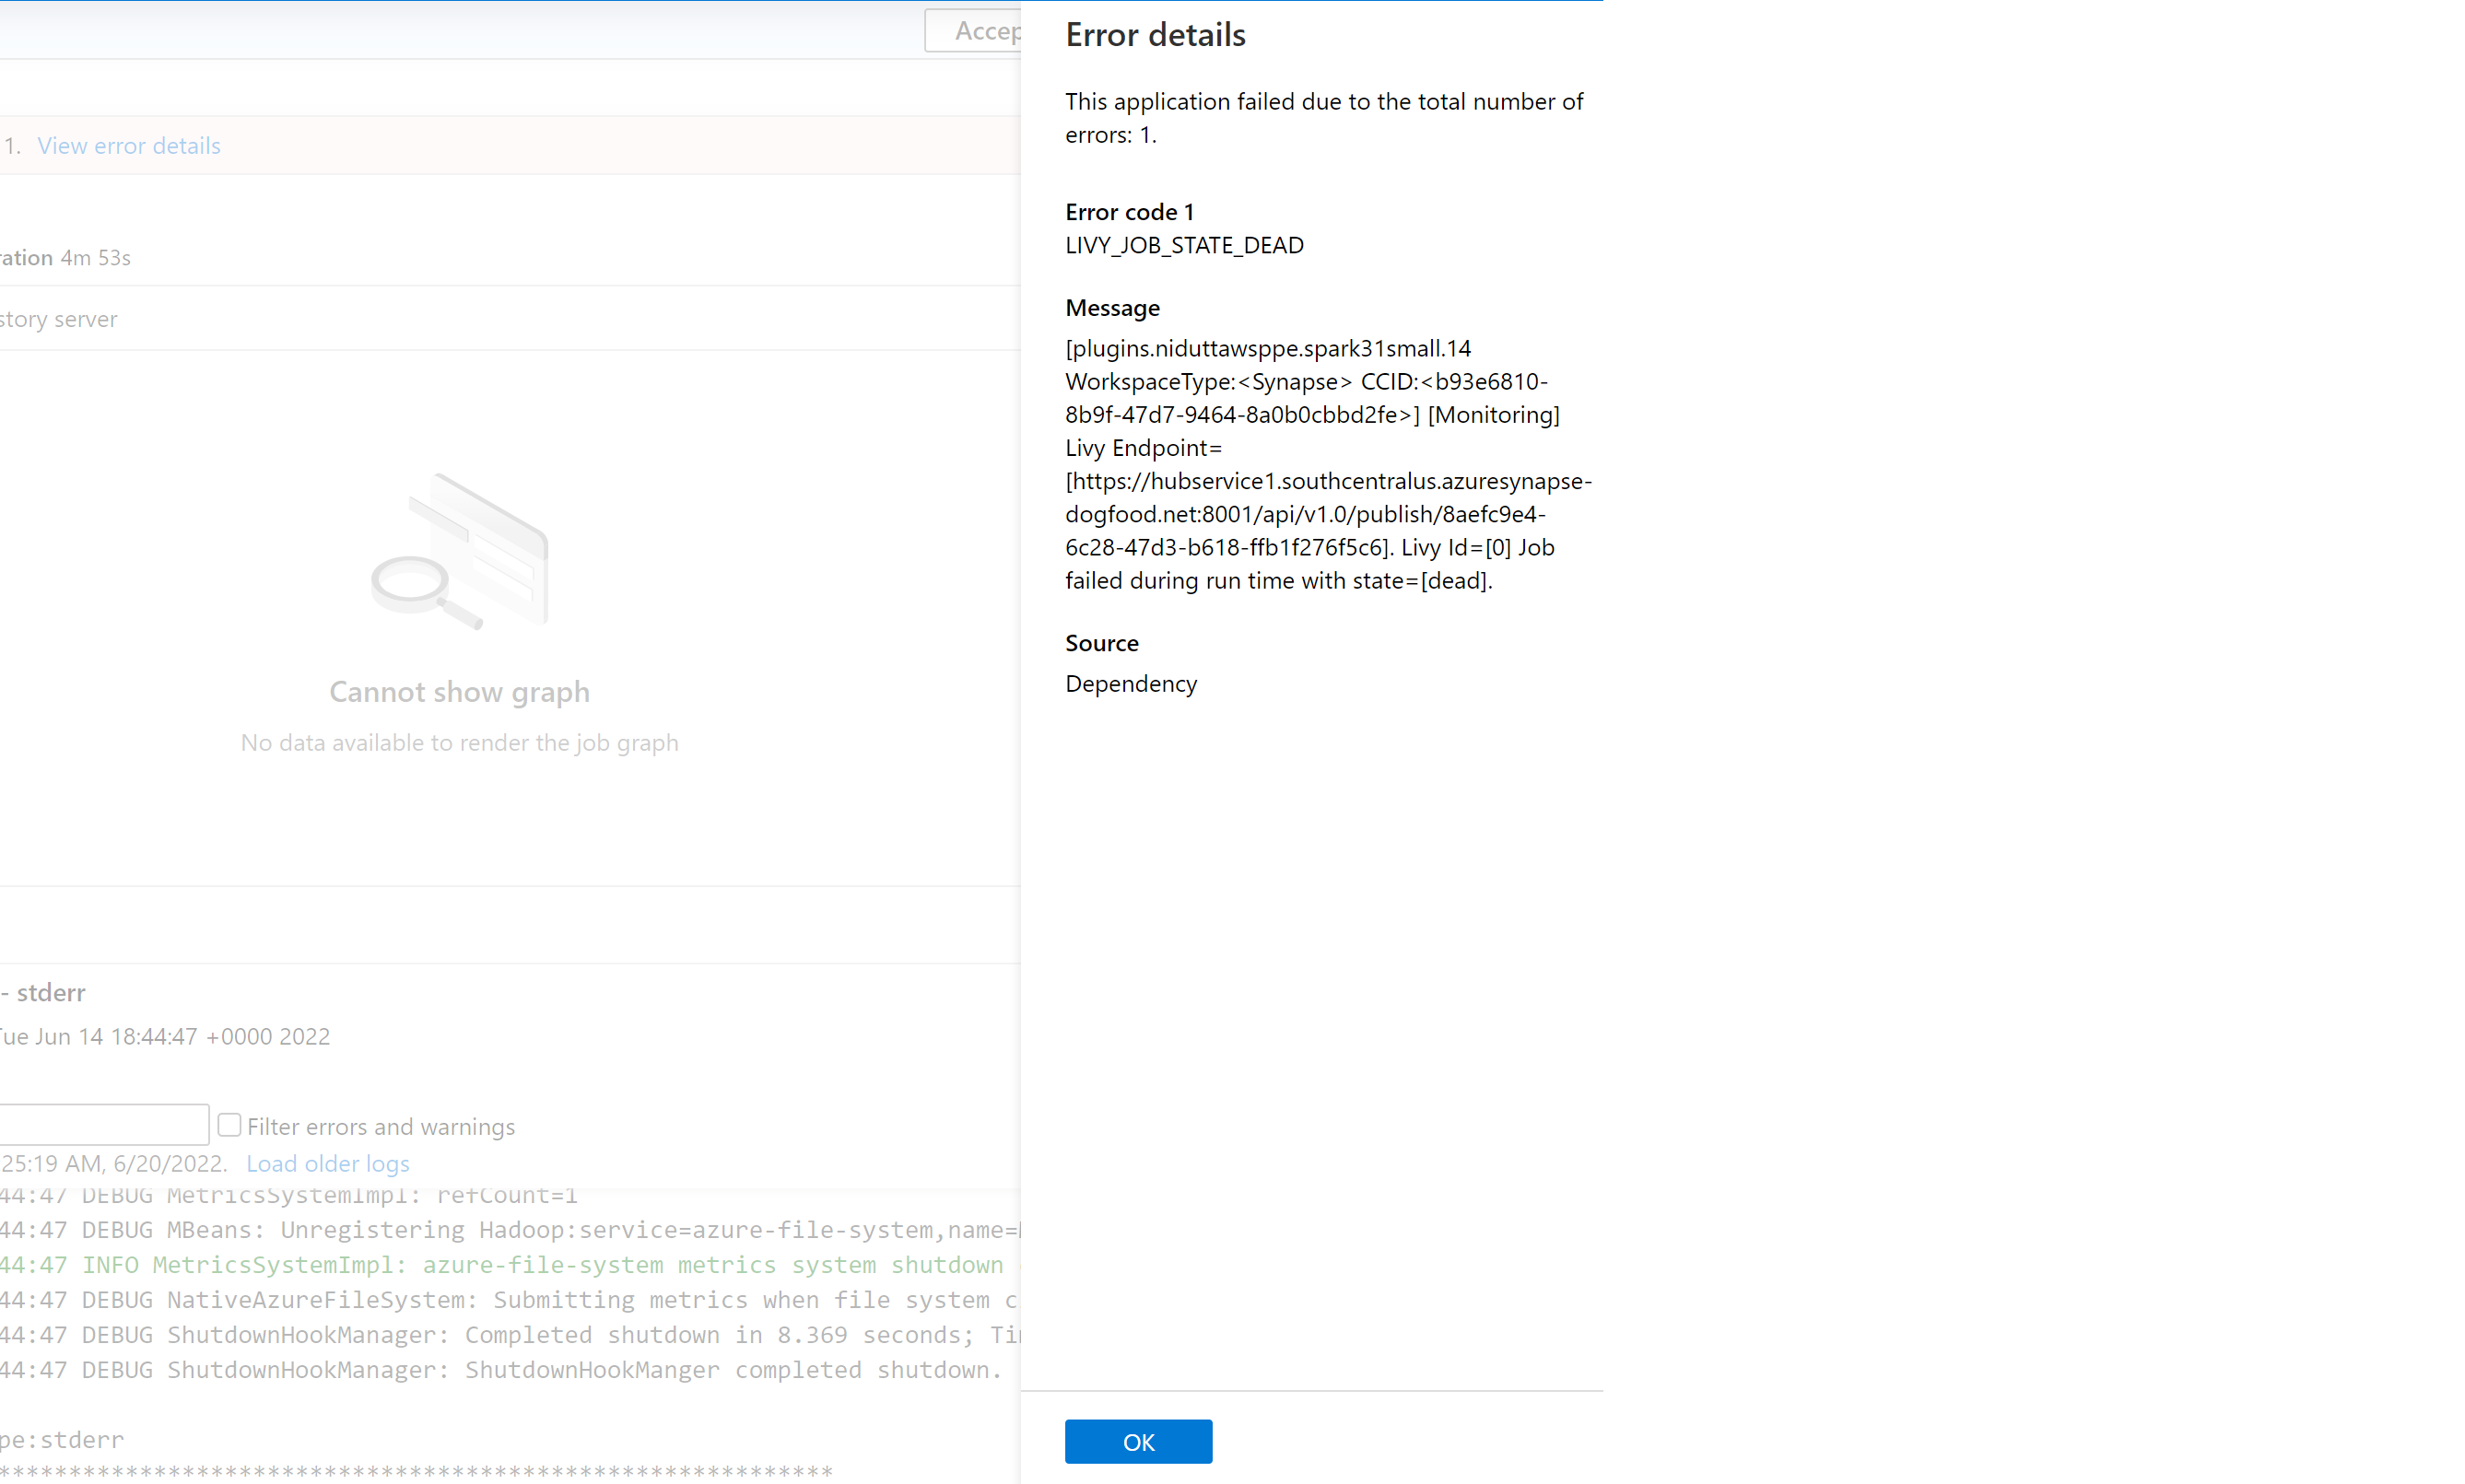Click the green INFO MetricsSystemImpl log line
The width and height of the screenshot is (2465, 1484).
click(x=500, y=1265)
